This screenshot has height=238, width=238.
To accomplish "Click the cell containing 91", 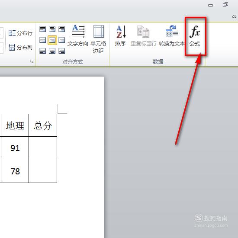I will point(15,148).
